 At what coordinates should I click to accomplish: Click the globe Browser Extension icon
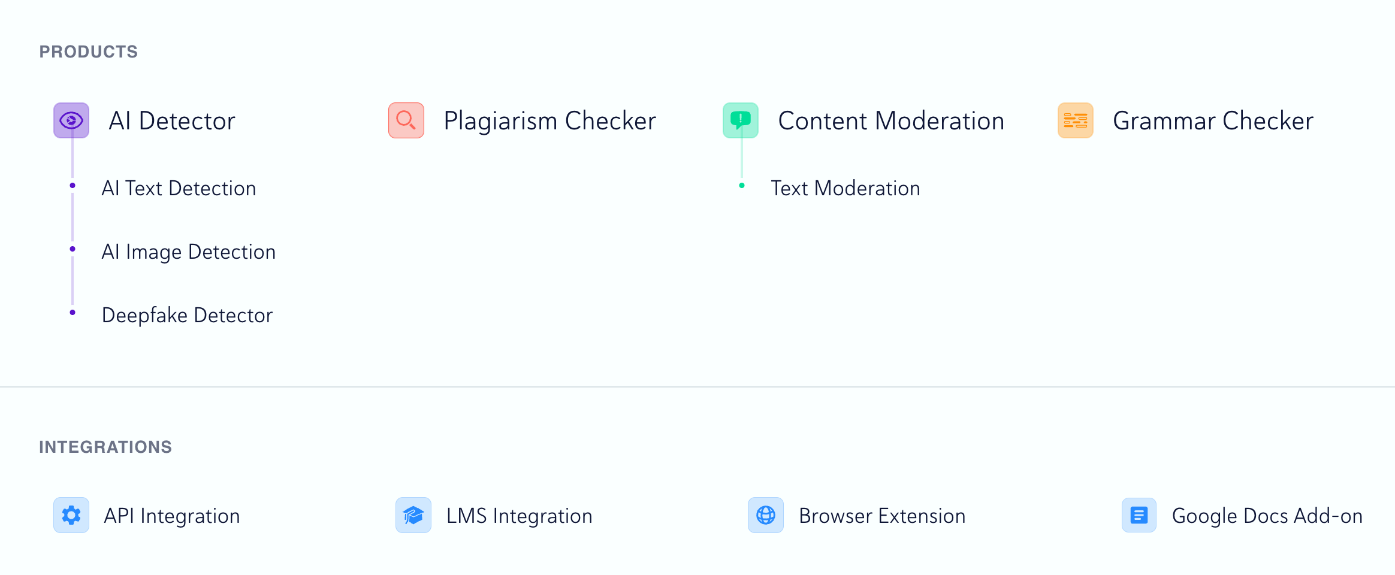point(766,515)
